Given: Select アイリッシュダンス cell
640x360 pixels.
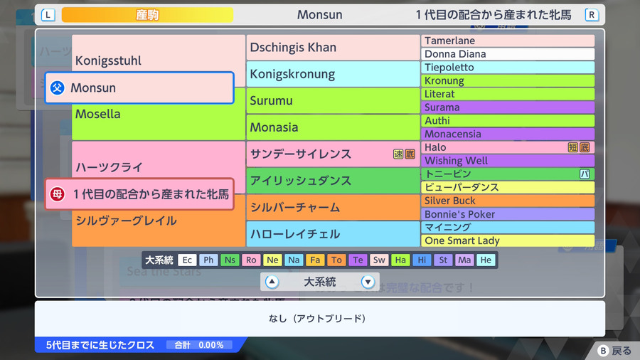Looking at the screenshot, I should pos(333,181).
